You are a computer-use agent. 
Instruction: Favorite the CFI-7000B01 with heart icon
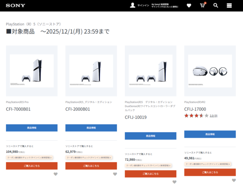pos(55,174)
